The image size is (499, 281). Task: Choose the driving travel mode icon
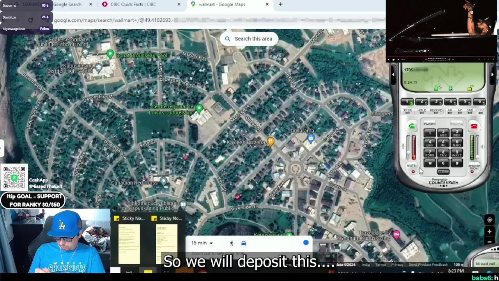(244, 243)
